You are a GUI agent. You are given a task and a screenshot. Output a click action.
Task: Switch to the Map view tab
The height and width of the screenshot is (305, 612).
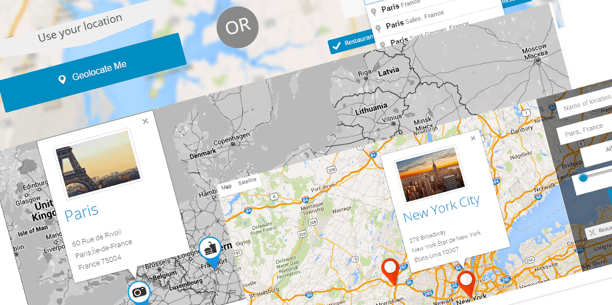[x=226, y=187]
